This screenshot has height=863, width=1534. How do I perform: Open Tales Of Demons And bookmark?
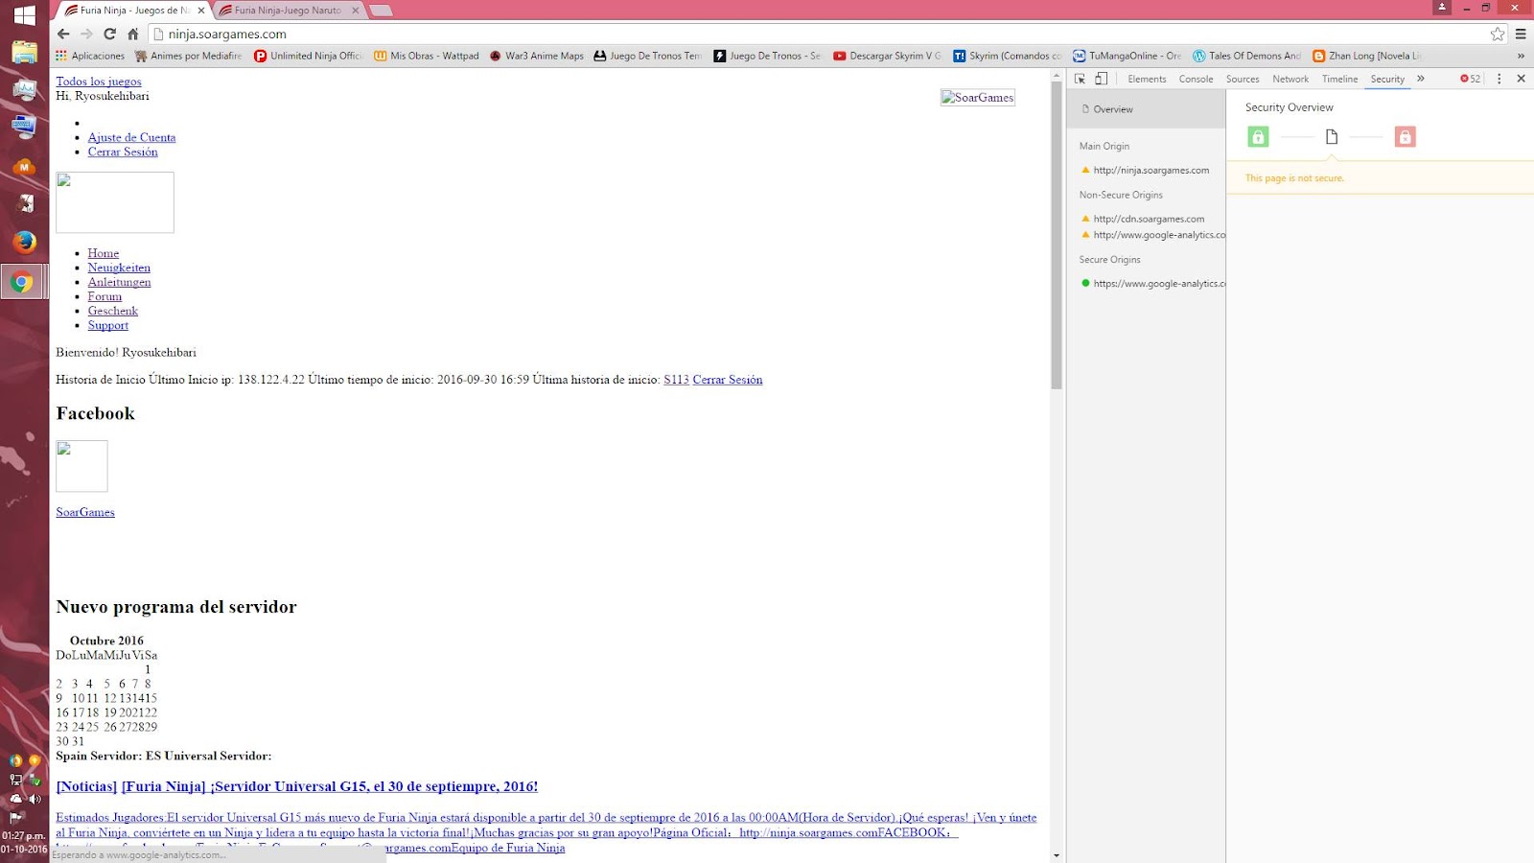[1246, 56]
